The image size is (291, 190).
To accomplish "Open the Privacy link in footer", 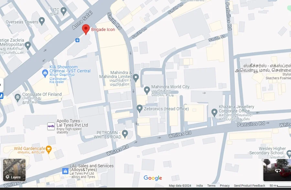I will tap(225, 185).
